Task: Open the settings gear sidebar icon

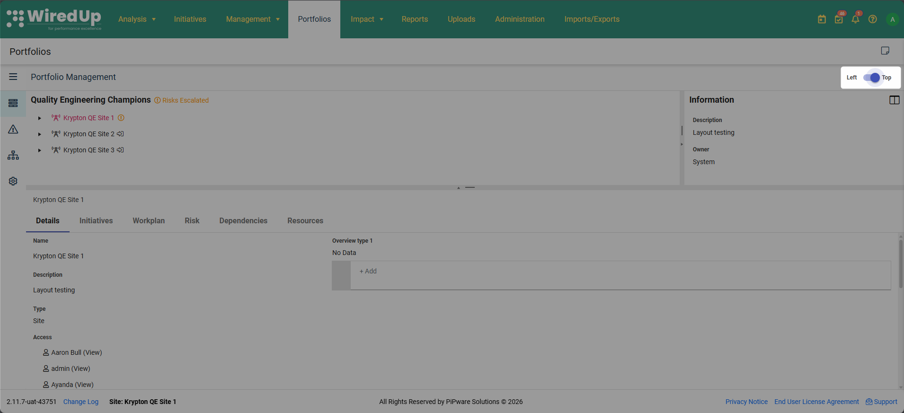Action: (x=13, y=181)
